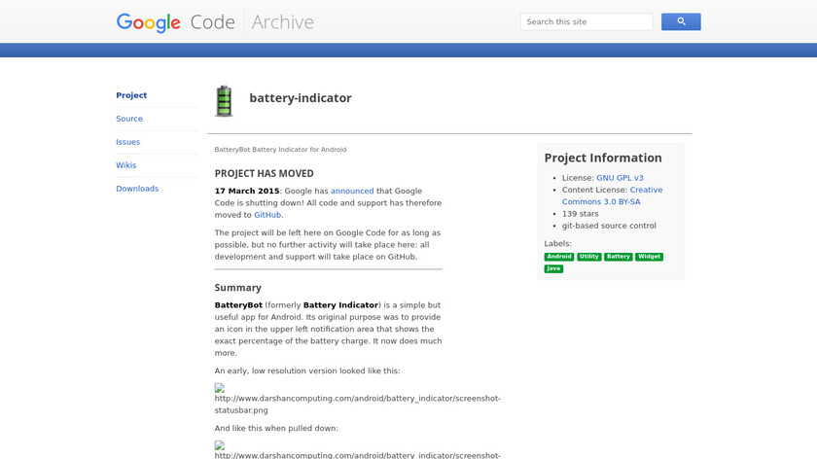Follow the 'announced' link

tap(352, 192)
